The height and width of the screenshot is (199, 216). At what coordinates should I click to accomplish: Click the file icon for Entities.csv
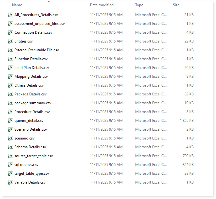pyautogui.click(x=11, y=41)
